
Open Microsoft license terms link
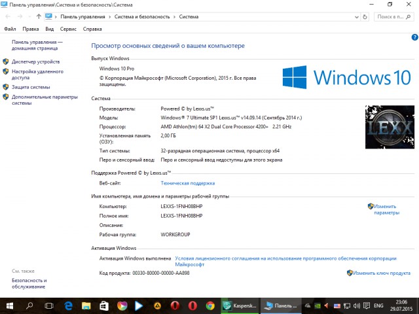(x=285, y=262)
